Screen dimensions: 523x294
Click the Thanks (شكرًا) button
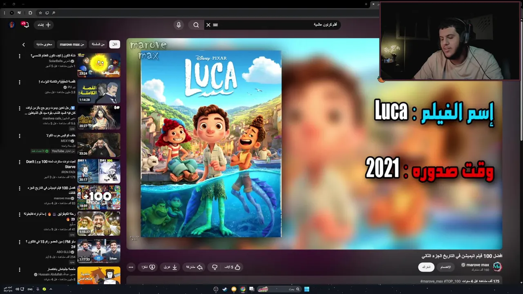(148, 267)
